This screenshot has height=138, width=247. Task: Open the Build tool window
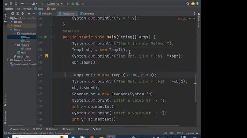point(97,129)
